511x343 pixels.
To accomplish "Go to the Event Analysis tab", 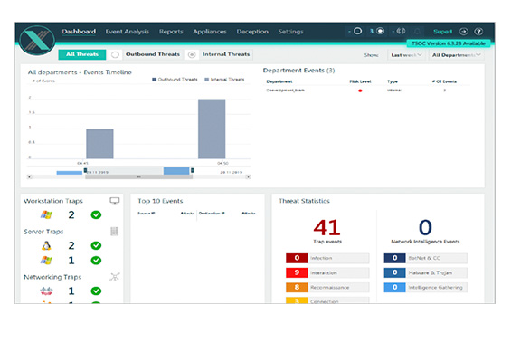I will [x=128, y=32].
